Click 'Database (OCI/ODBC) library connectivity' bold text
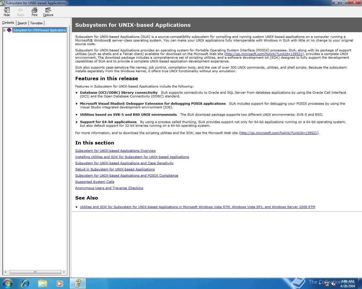This screenshot has width=362, height=289. point(119,93)
